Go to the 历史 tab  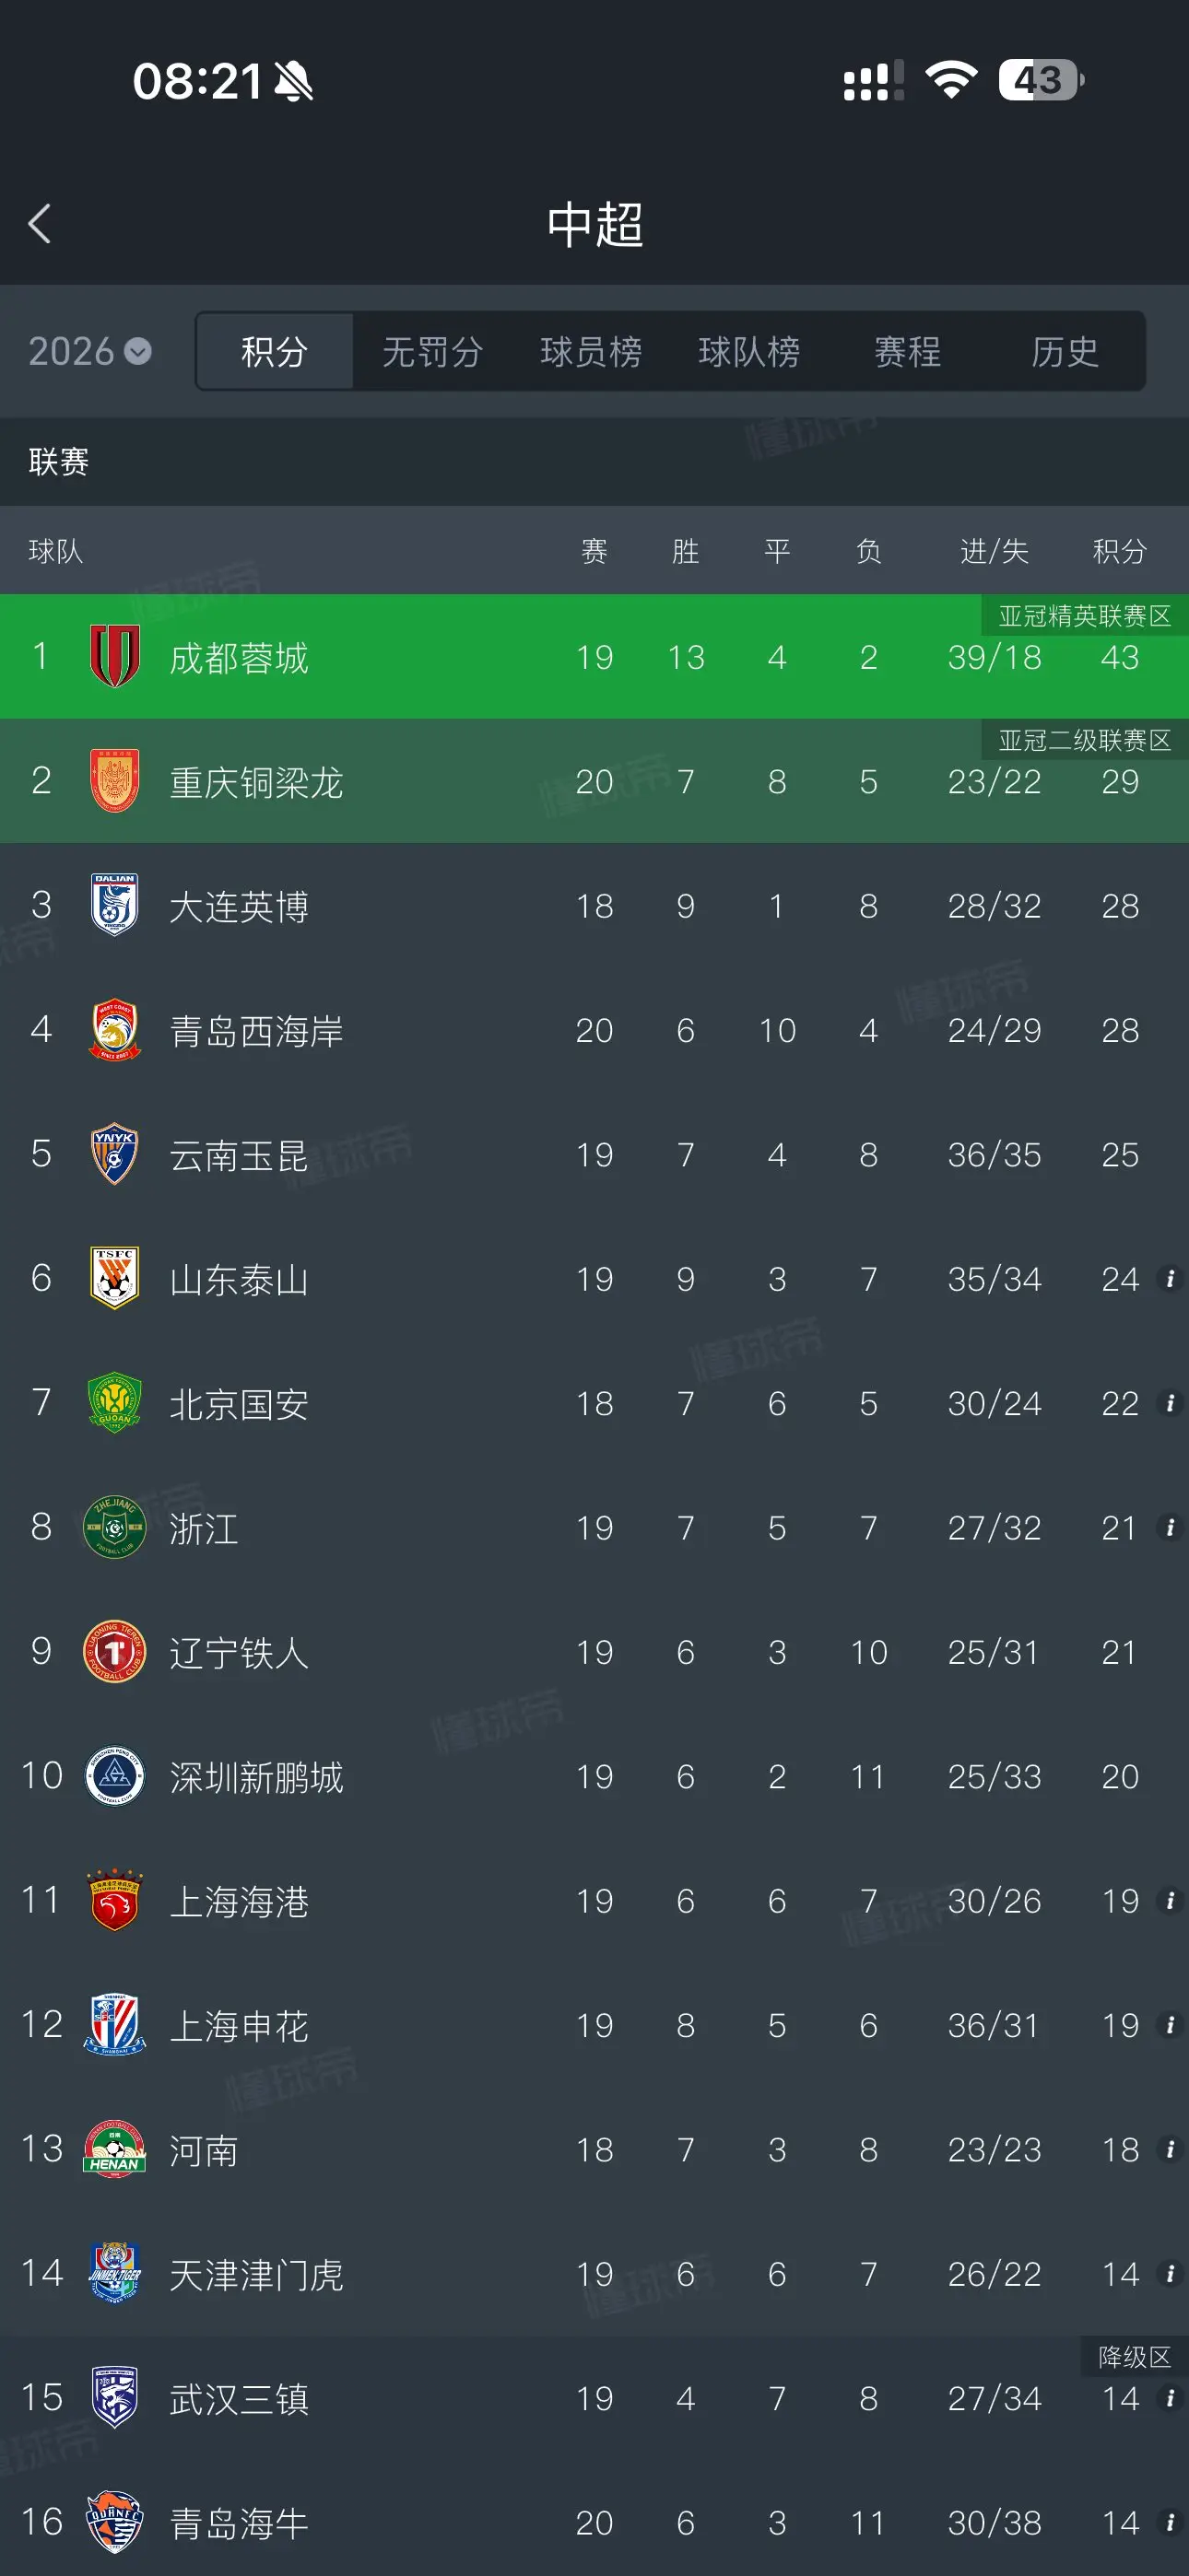[1065, 351]
